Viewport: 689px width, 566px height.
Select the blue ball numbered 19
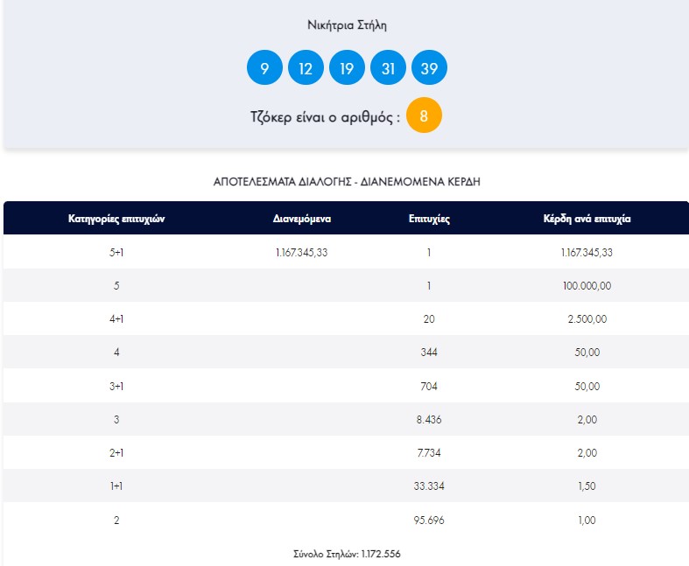pos(347,67)
